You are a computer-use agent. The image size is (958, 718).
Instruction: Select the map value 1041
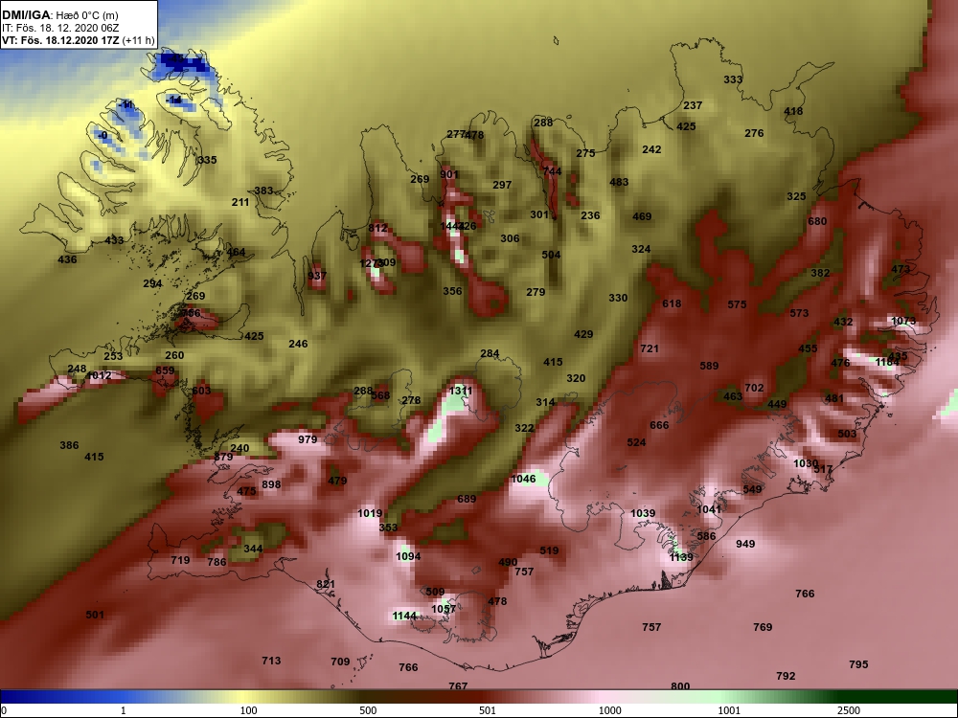[x=709, y=509]
